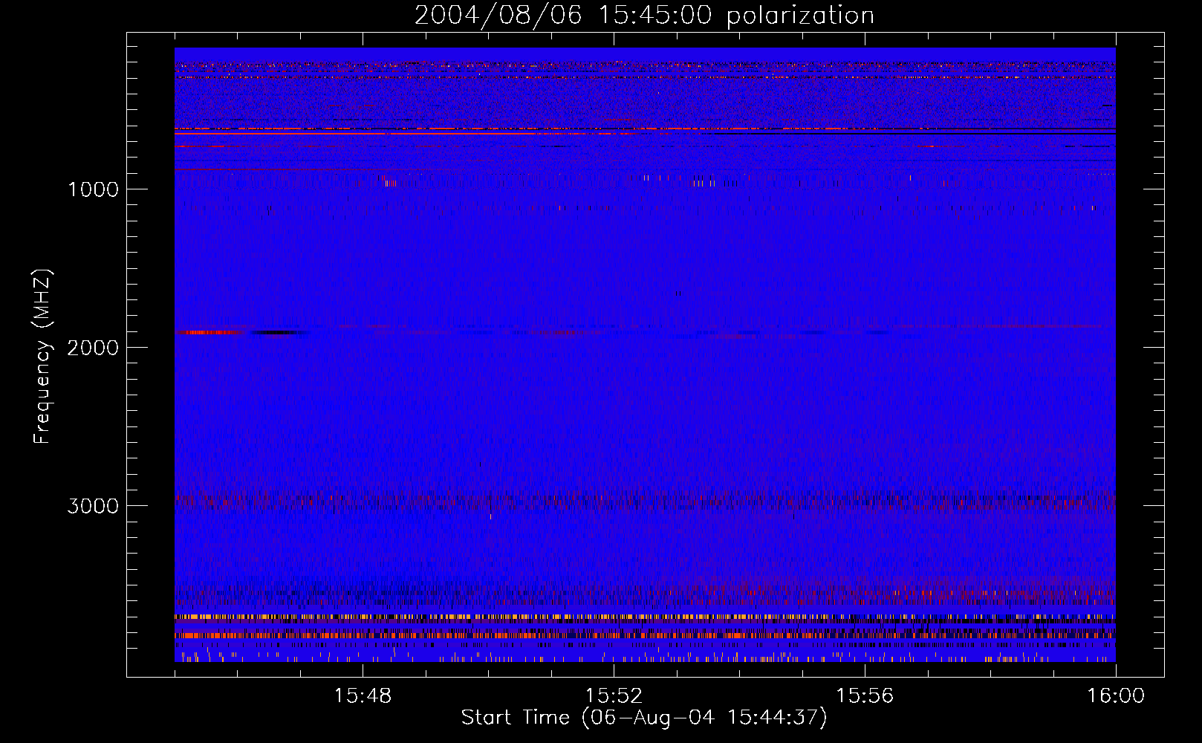1202x743 pixels.
Task: Click the 15:56 time tick label
Action: 865,696
